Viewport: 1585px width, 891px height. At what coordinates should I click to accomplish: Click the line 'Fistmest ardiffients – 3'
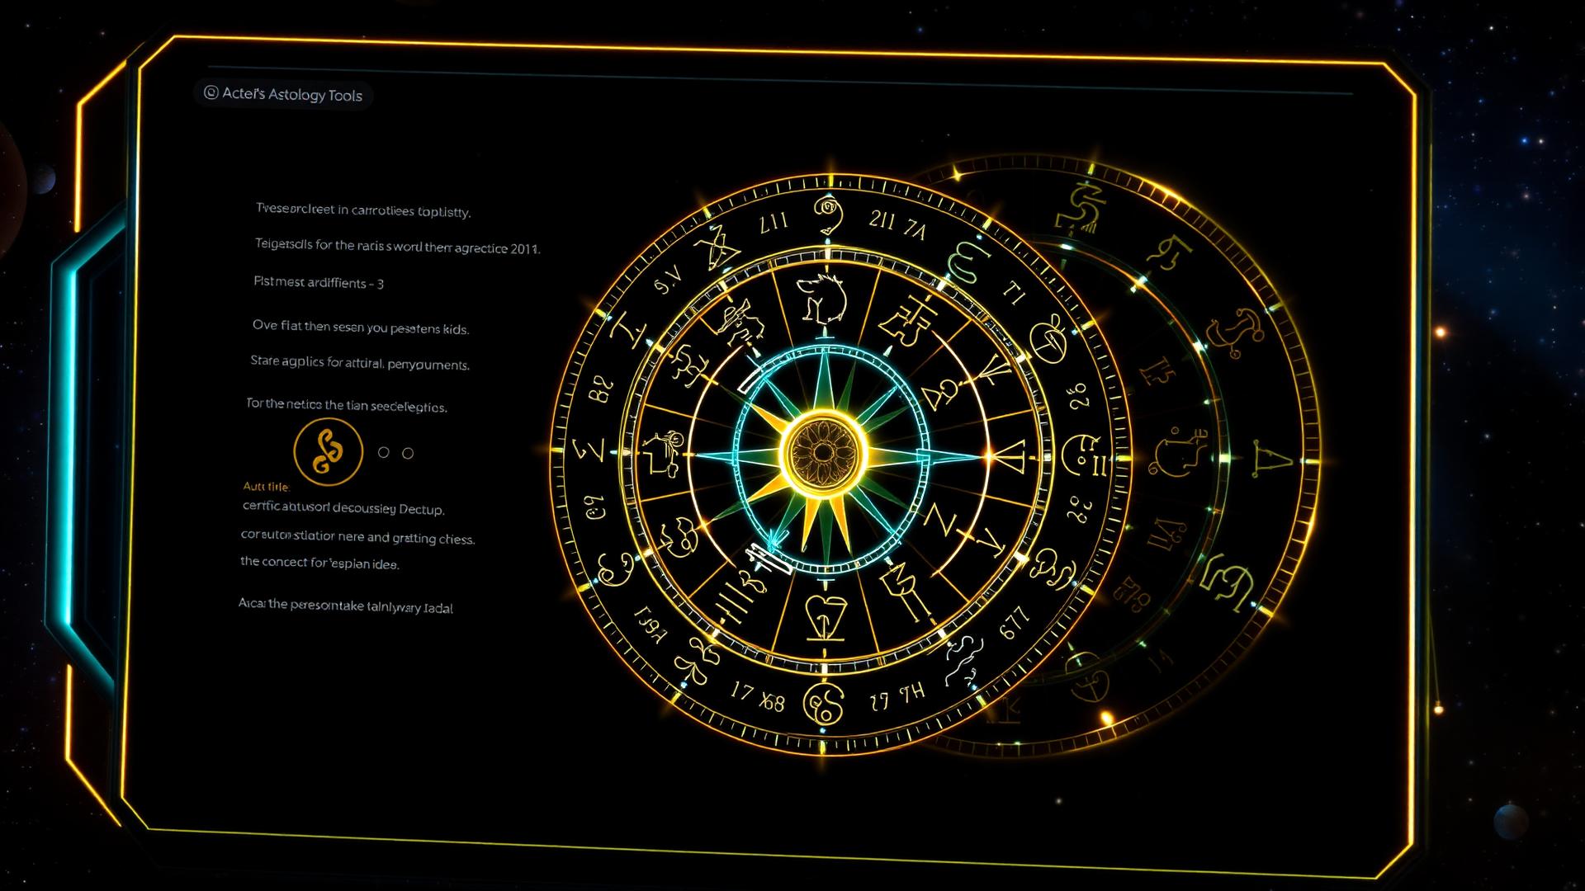pyautogui.click(x=319, y=282)
